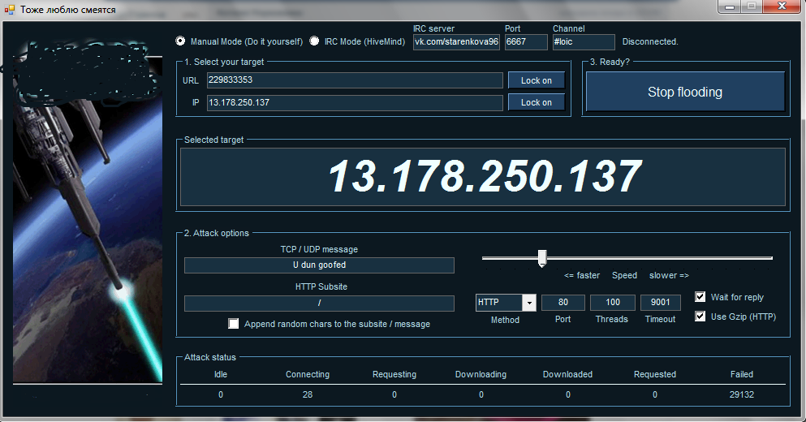
Task: Click the attack Port field showing 80
Action: click(x=562, y=302)
